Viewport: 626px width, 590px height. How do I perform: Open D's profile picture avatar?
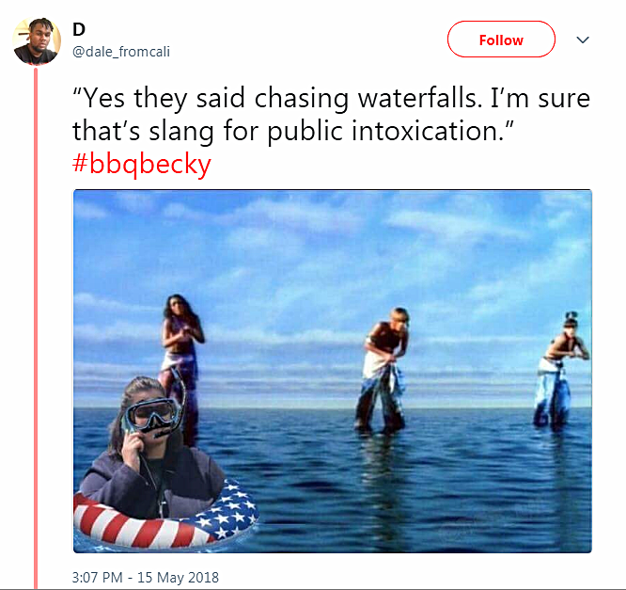click(x=37, y=41)
